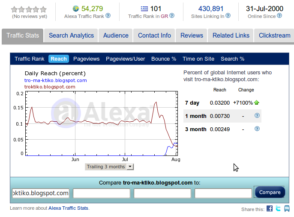Click the help icon beside Alexa Traffic Rank
Image resolution: width=294 pixels, height=217 pixels.
tap(108, 16)
